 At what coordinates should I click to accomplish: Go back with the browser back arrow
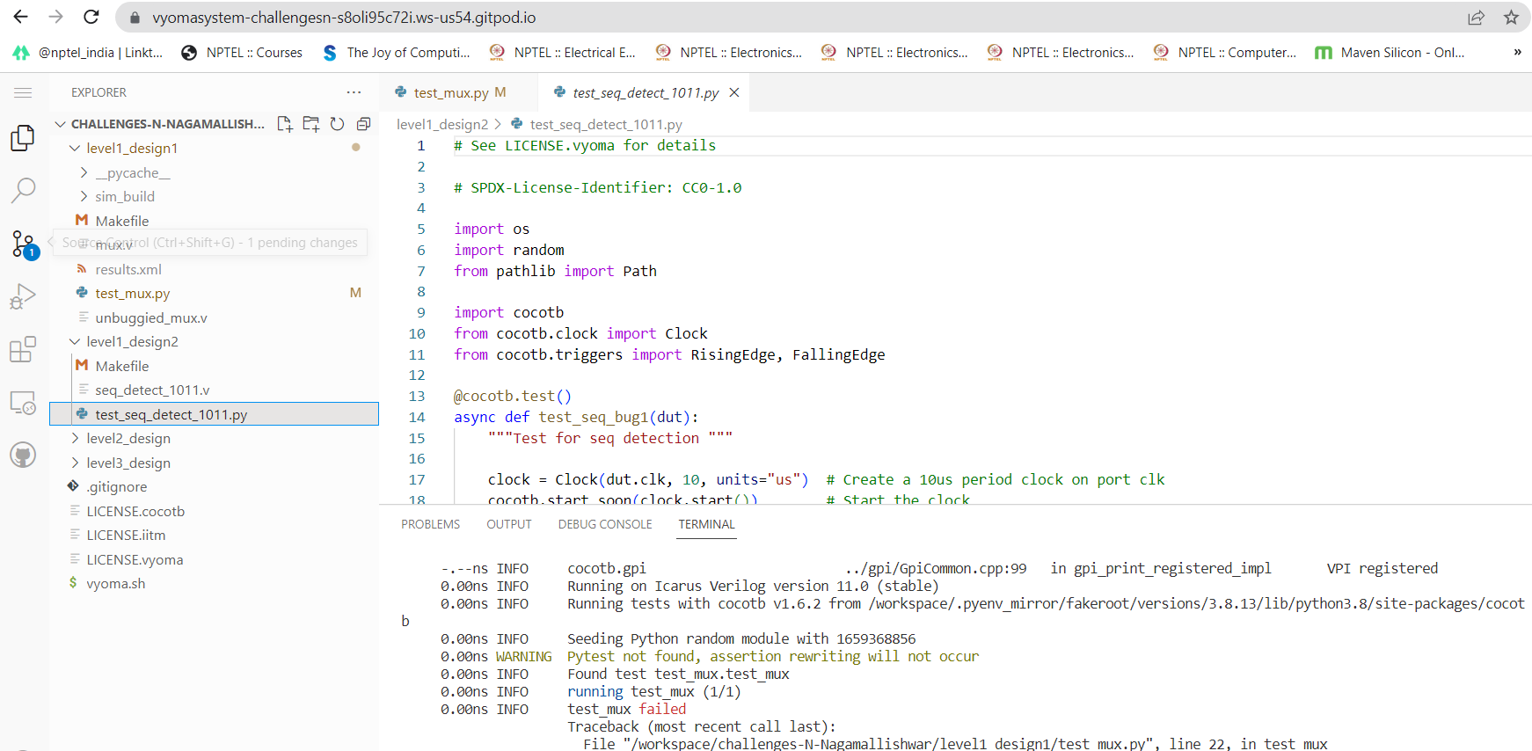(21, 17)
